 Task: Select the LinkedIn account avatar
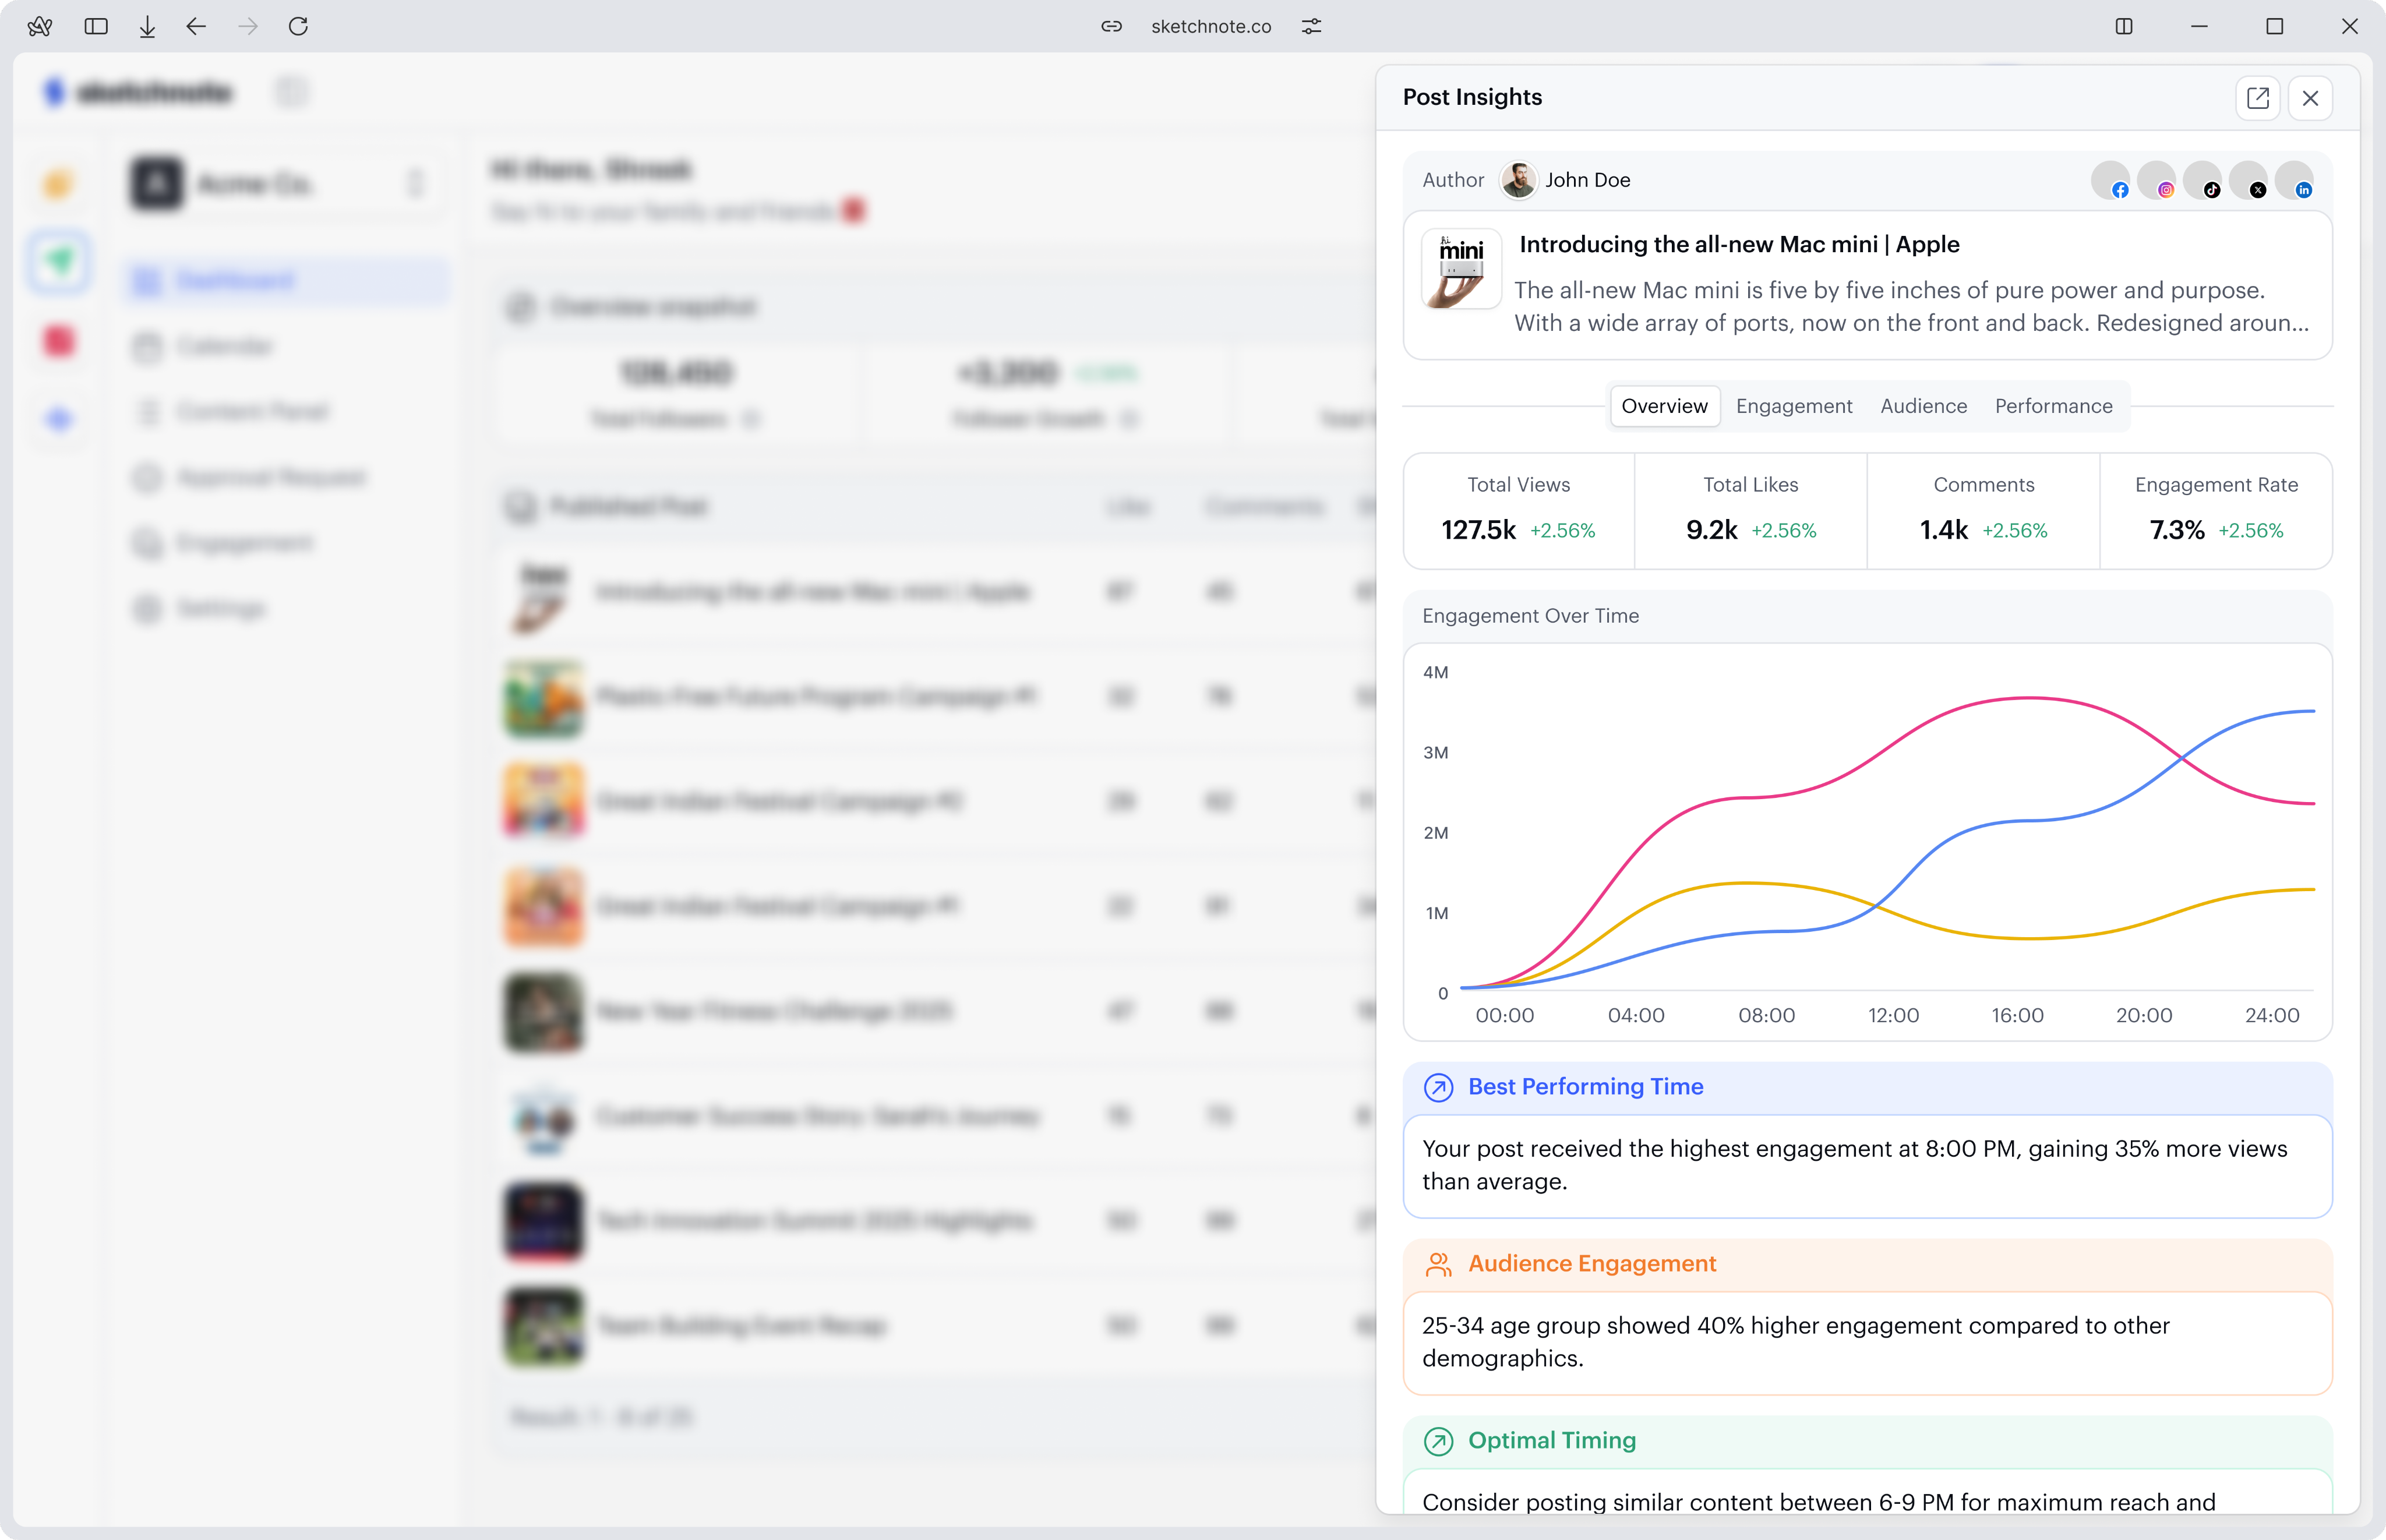[x=2294, y=181]
